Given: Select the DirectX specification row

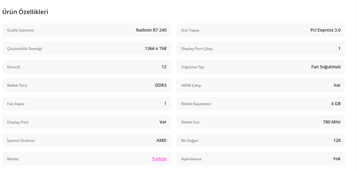Looking at the screenshot, I should click(x=87, y=67).
